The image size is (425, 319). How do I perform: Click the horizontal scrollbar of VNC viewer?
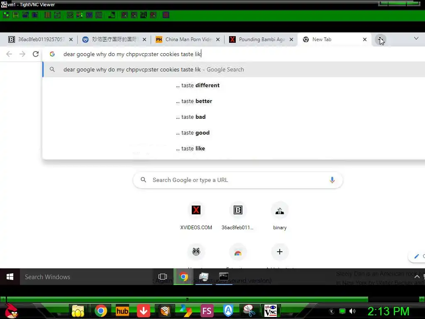187,299
